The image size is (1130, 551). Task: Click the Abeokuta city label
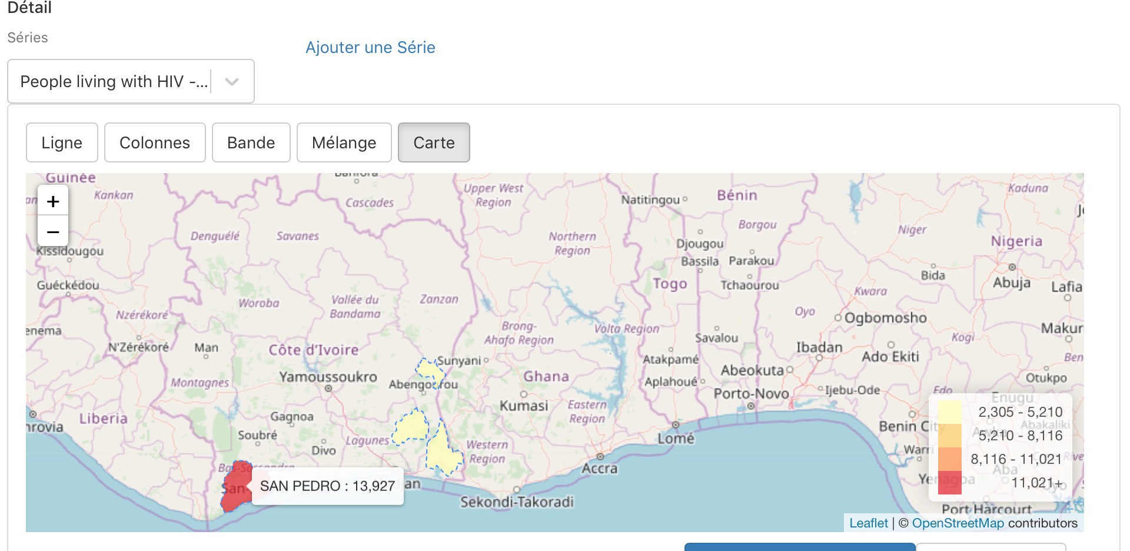tap(752, 370)
